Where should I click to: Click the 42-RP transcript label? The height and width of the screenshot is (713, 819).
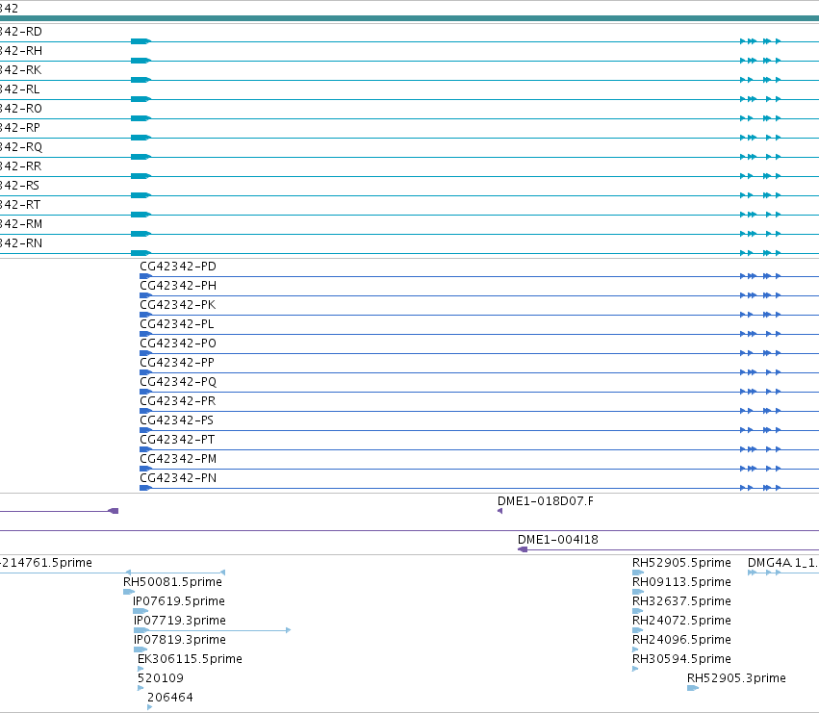pos(20,128)
